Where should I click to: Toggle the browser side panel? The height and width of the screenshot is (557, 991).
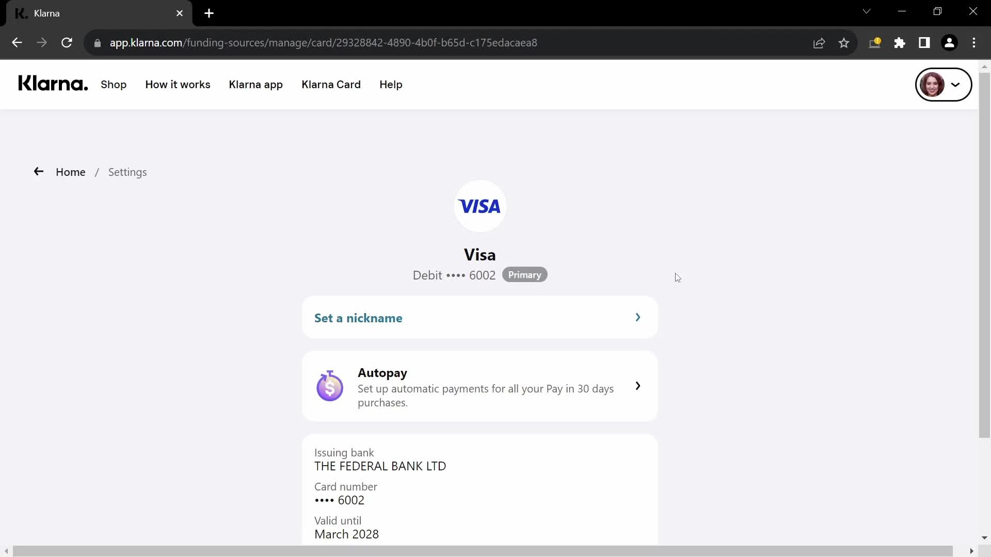pos(924,43)
